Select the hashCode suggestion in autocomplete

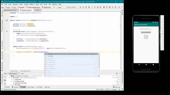click(71, 60)
